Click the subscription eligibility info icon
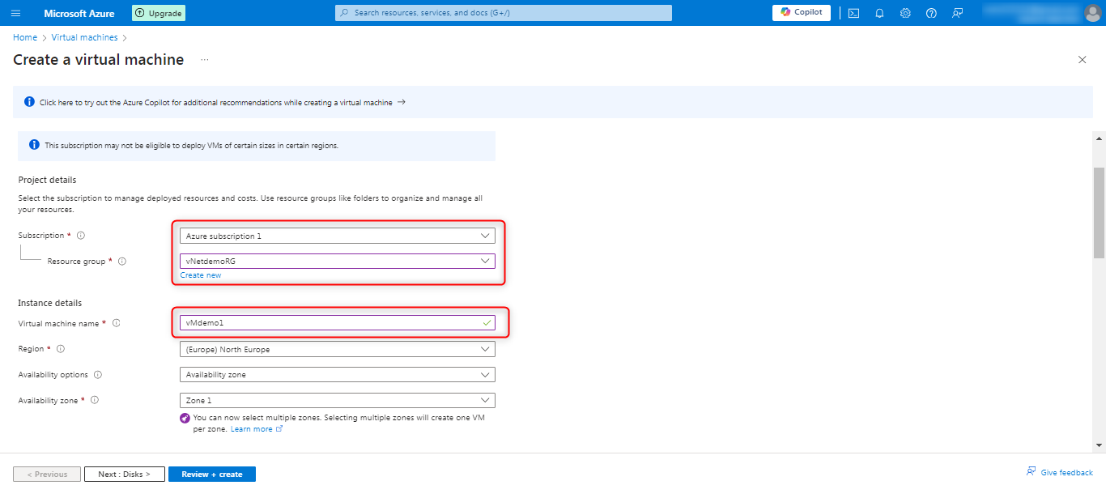 (x=34, y=145)
